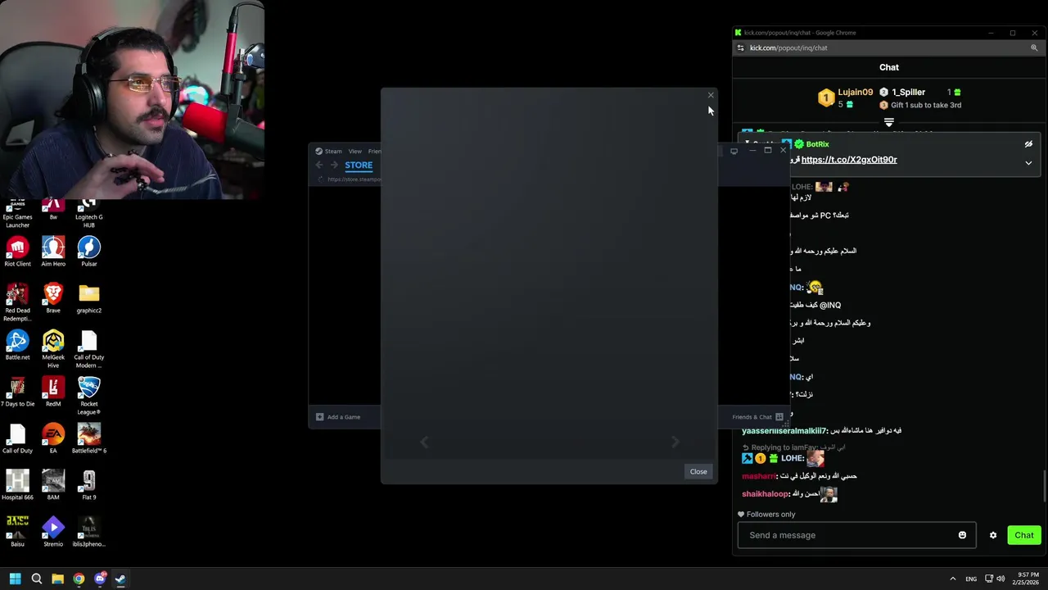Expand the pinned BotRix message chevron
Image resolution: width=1048 pixels, height=590 pixels.
coord(1028,163)
